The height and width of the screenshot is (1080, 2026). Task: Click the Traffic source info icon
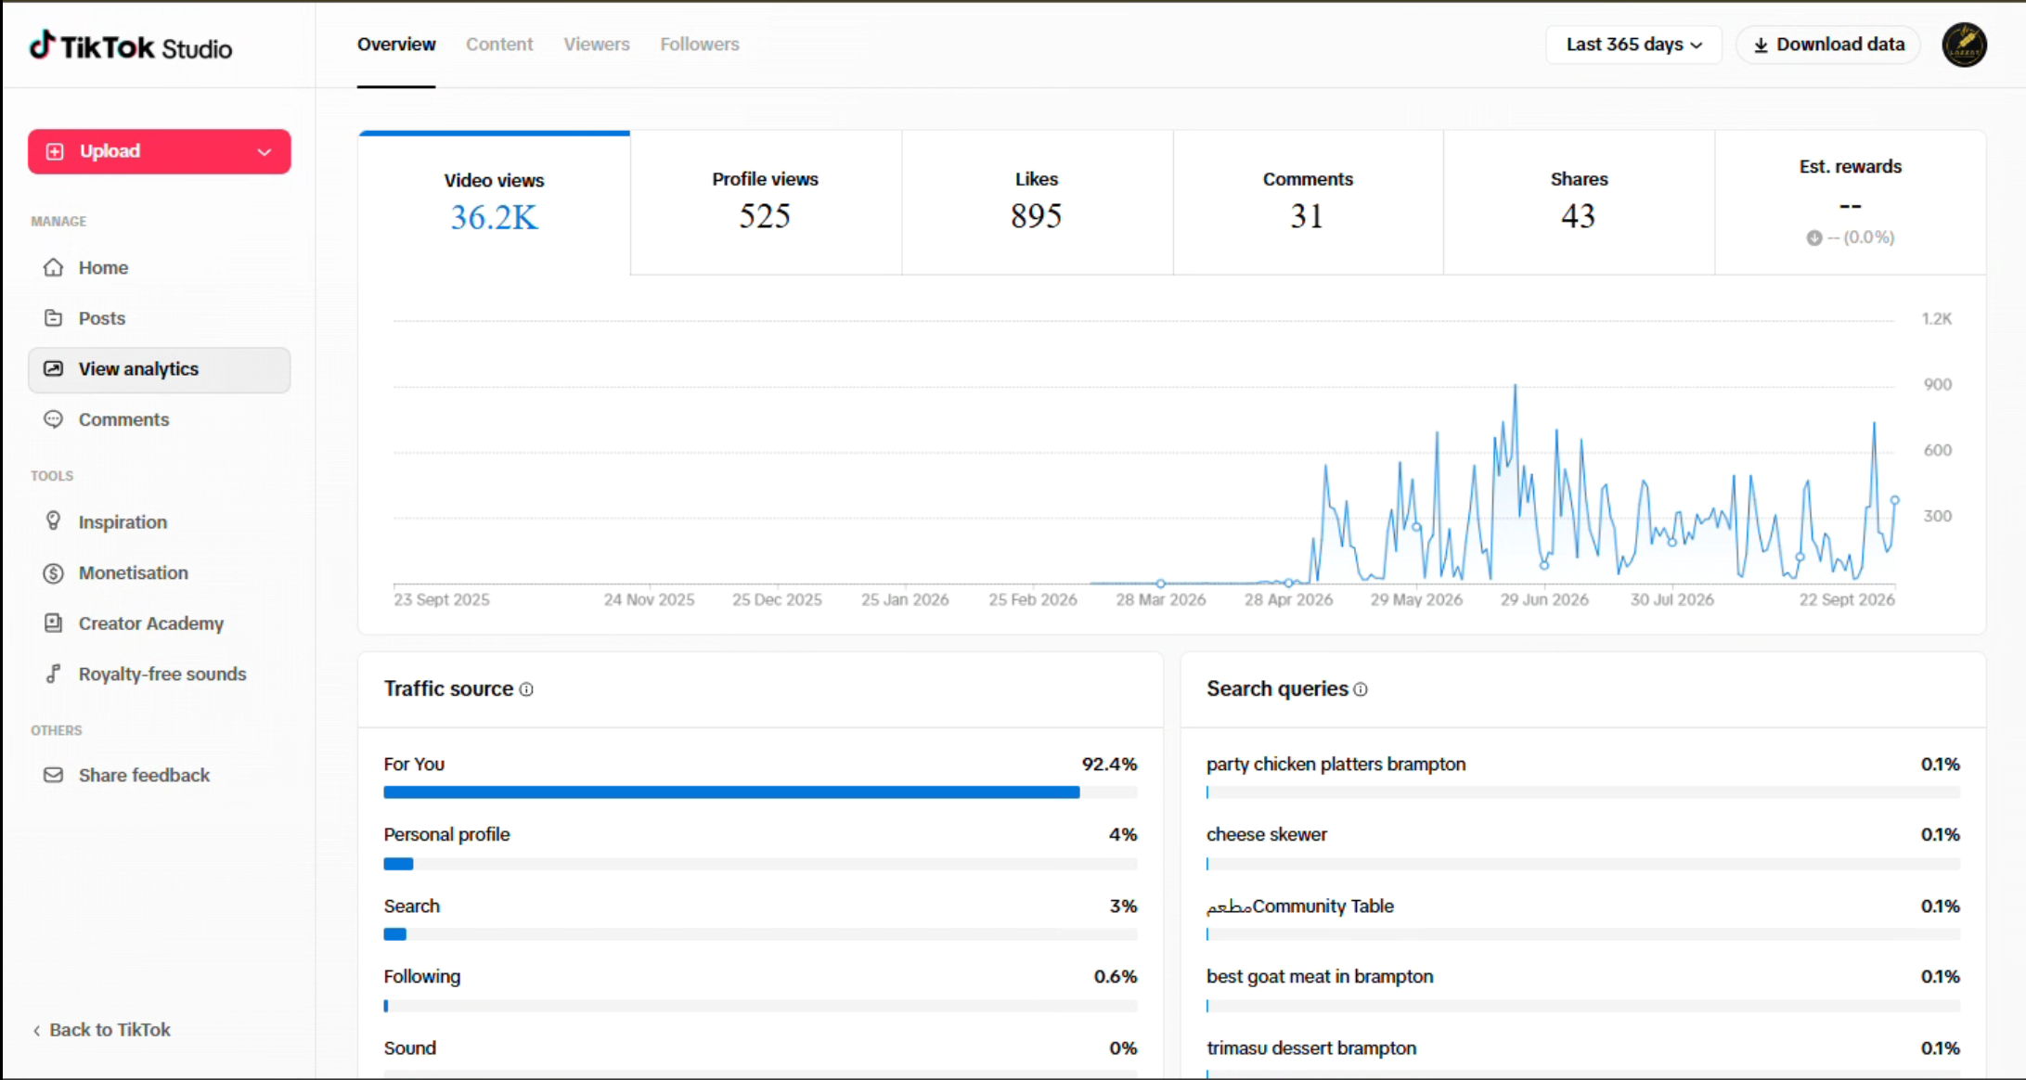526,689
